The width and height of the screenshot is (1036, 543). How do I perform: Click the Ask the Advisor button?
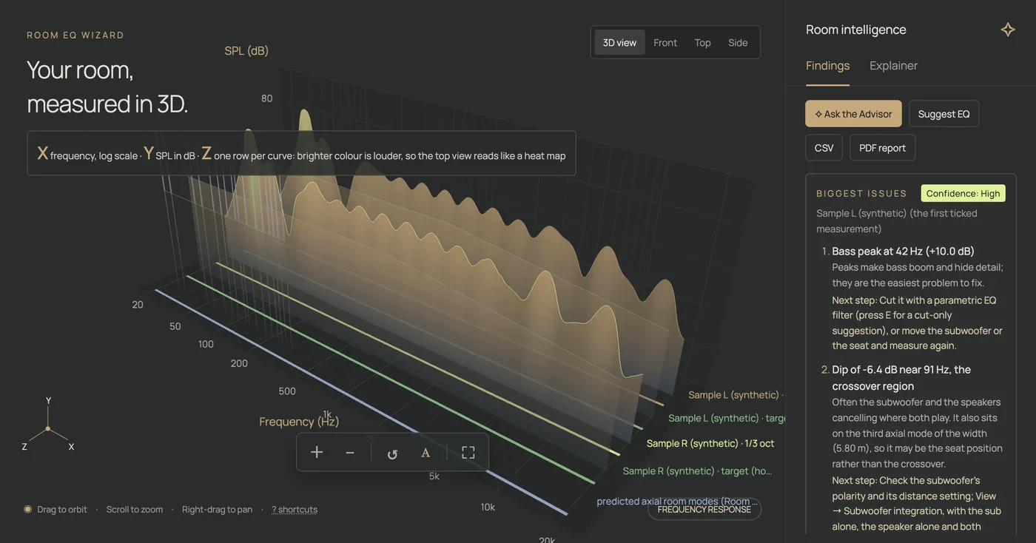pos(853,114)
